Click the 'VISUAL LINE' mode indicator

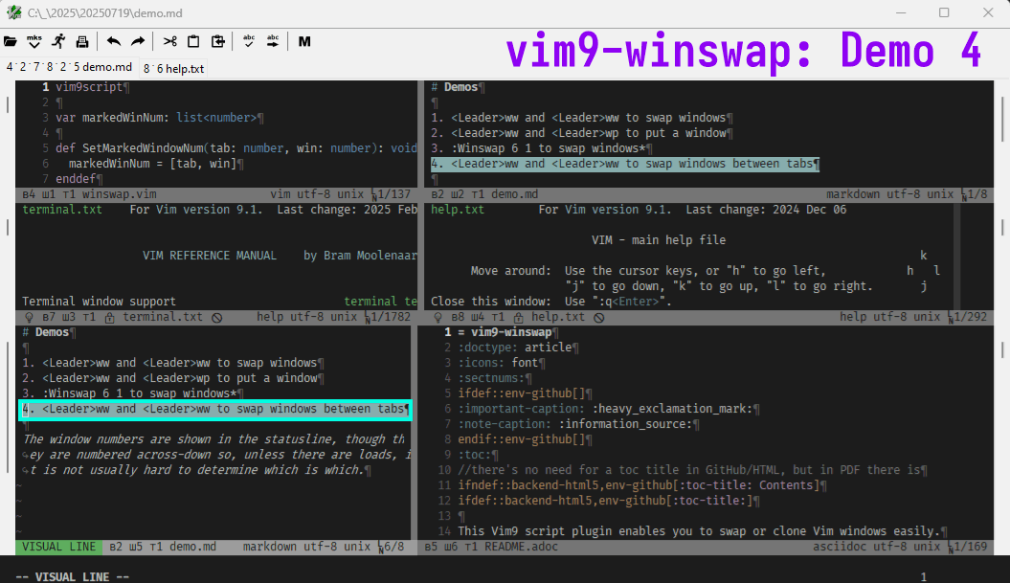(58, 547)
